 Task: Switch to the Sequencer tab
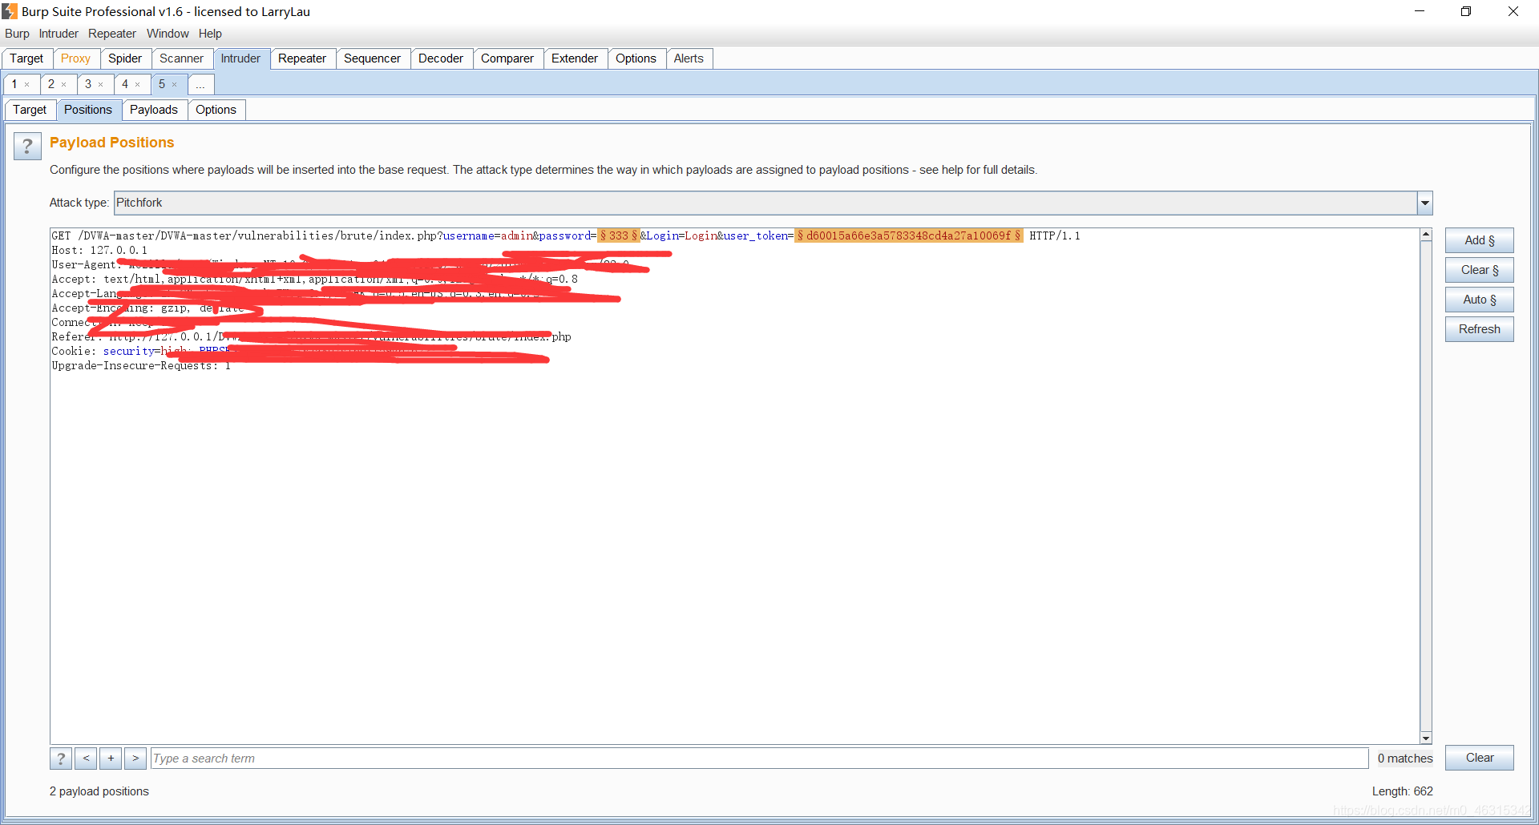[x=372, y=58]
